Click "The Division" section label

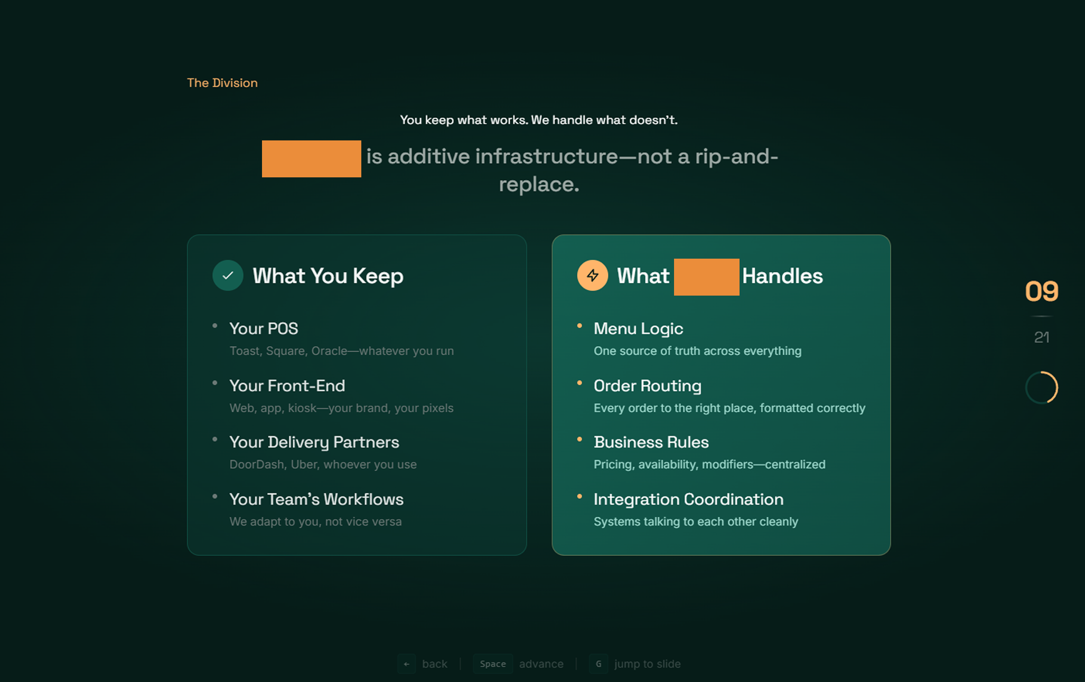222,83
